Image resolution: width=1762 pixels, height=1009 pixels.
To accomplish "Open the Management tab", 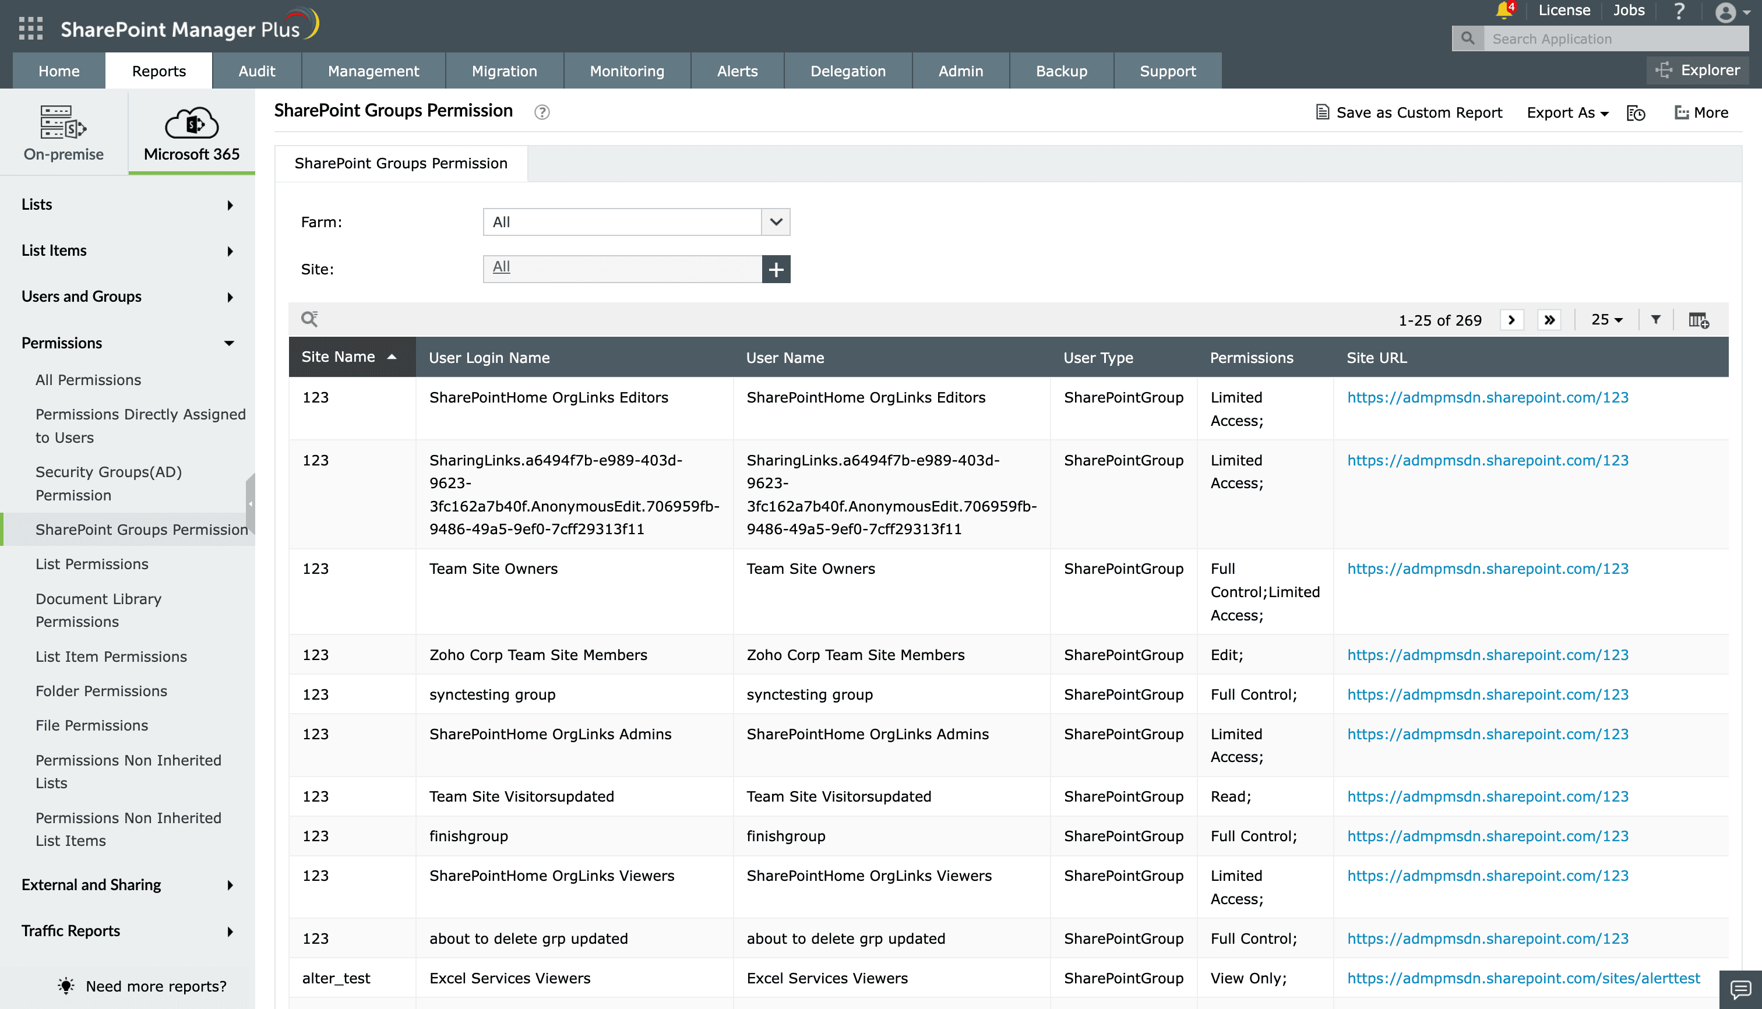I will 373,70.
